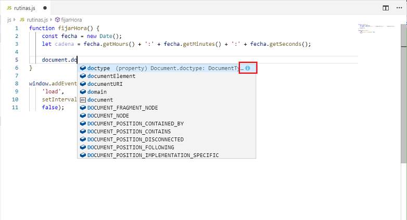Open the split editor layout icon
The height and width of the screenshot is (220, 407).
(386, 8)
